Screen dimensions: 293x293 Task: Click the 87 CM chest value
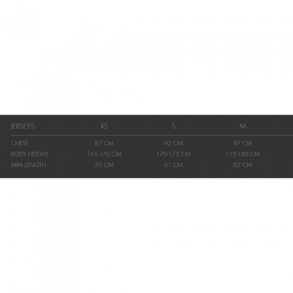(x=104, y=143)
